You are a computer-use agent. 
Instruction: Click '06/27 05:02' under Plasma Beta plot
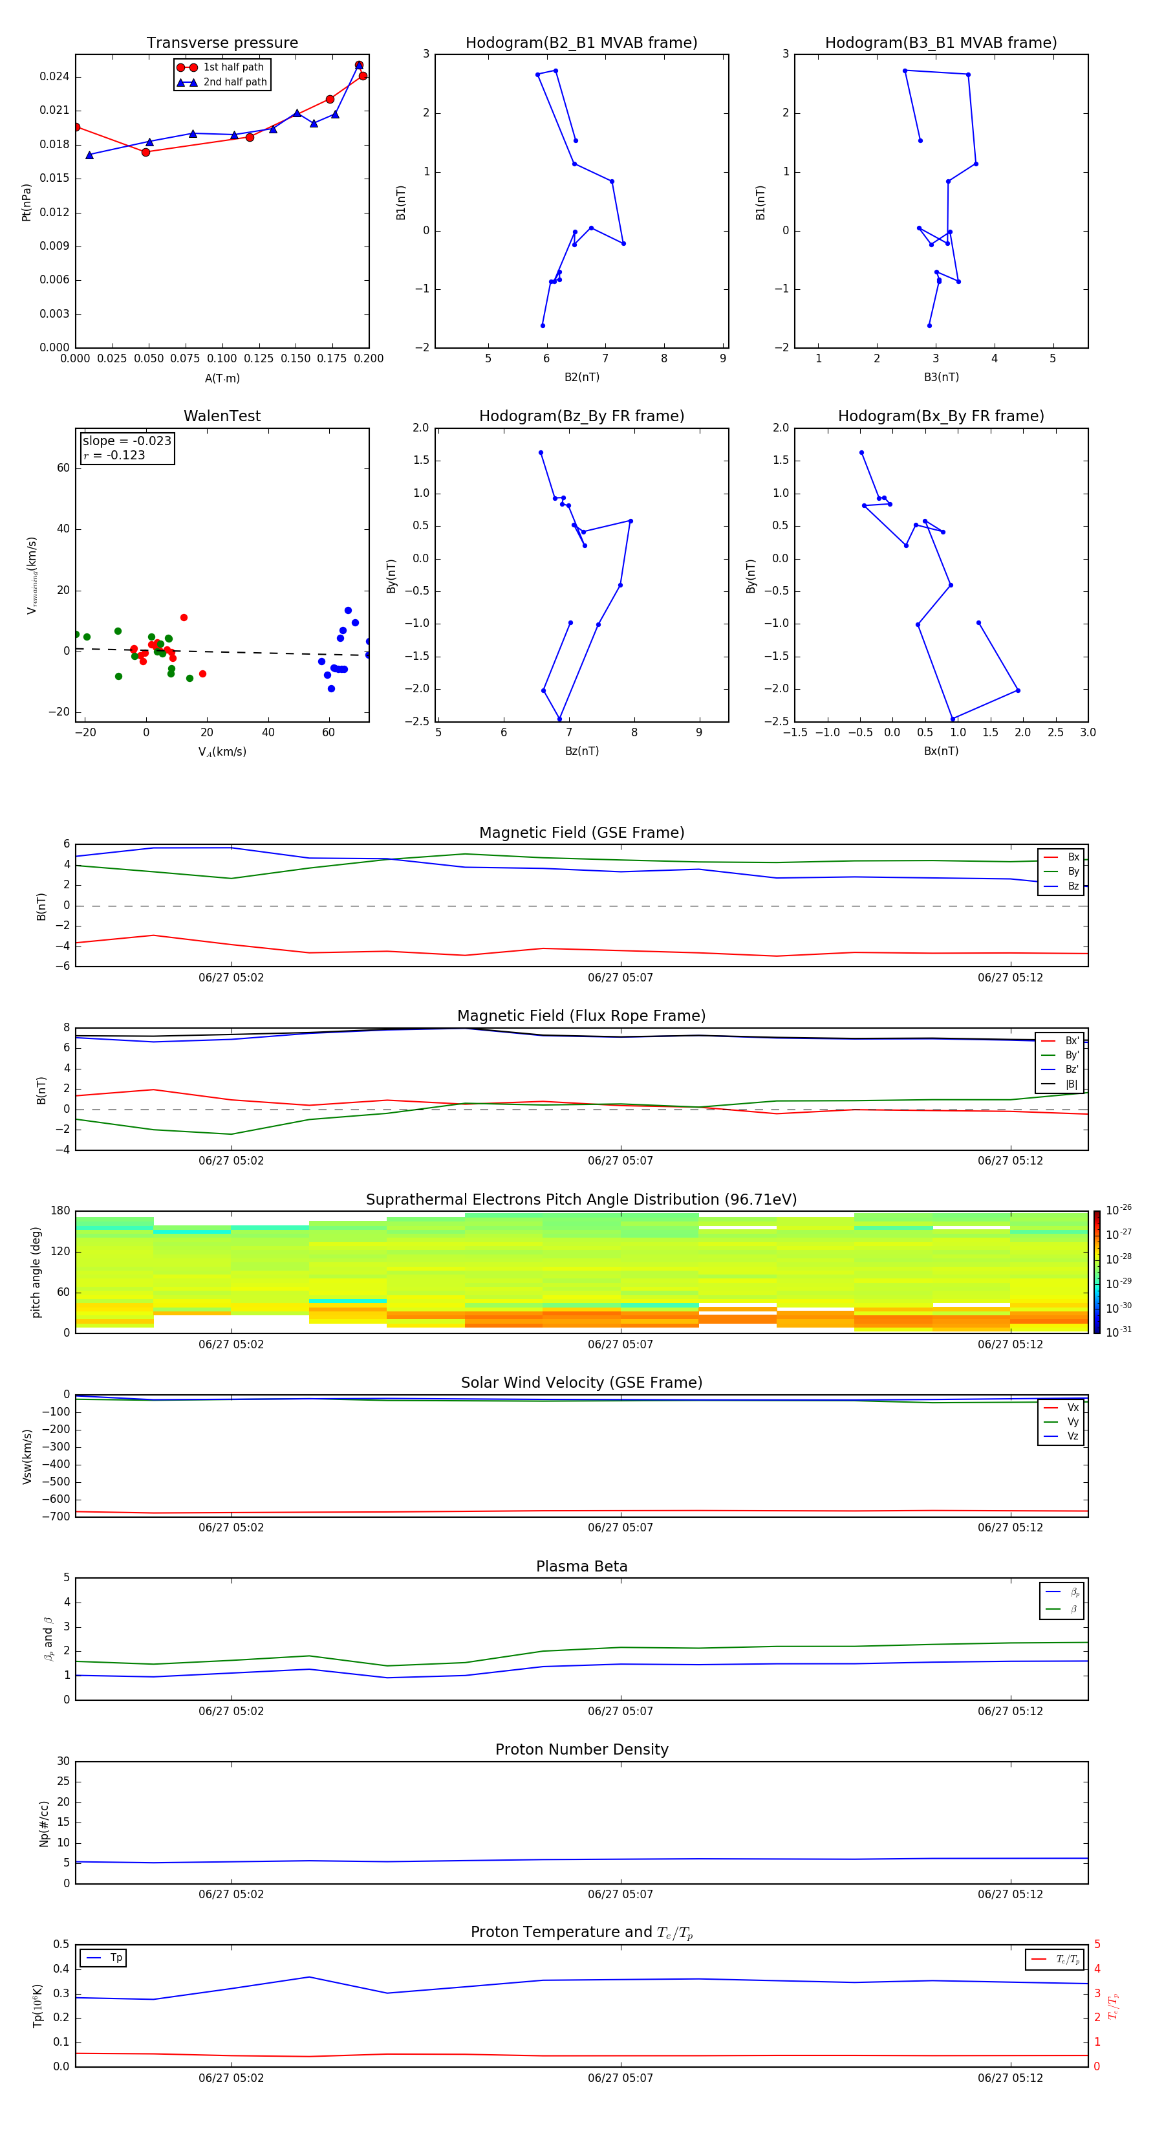(x=231, y=1711)
